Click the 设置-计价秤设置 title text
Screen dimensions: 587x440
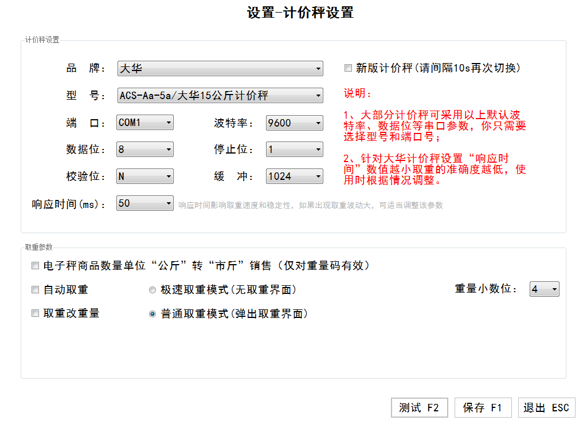pyautogui.click(x=300, y=13)
